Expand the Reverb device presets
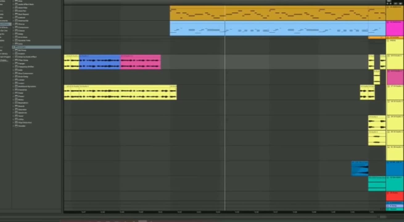404x222 pixels. point(13,106)
